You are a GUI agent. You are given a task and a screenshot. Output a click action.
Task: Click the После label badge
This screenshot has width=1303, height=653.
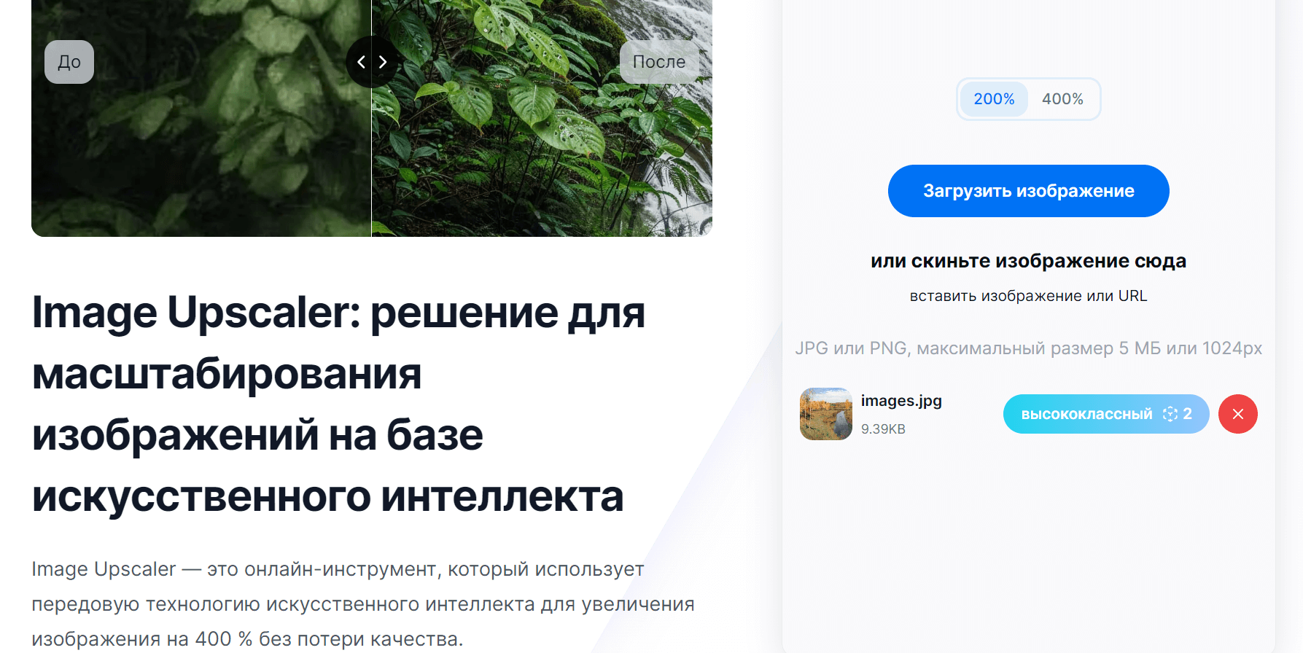pyautogui.click(x=659, y=62)
